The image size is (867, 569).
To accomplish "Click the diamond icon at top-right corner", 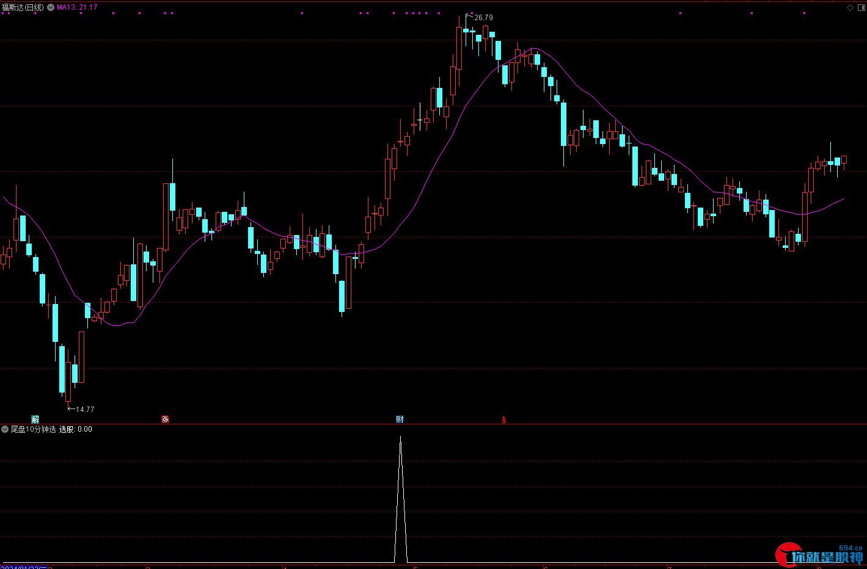I will pyautogui.click(x=850, y=7).
